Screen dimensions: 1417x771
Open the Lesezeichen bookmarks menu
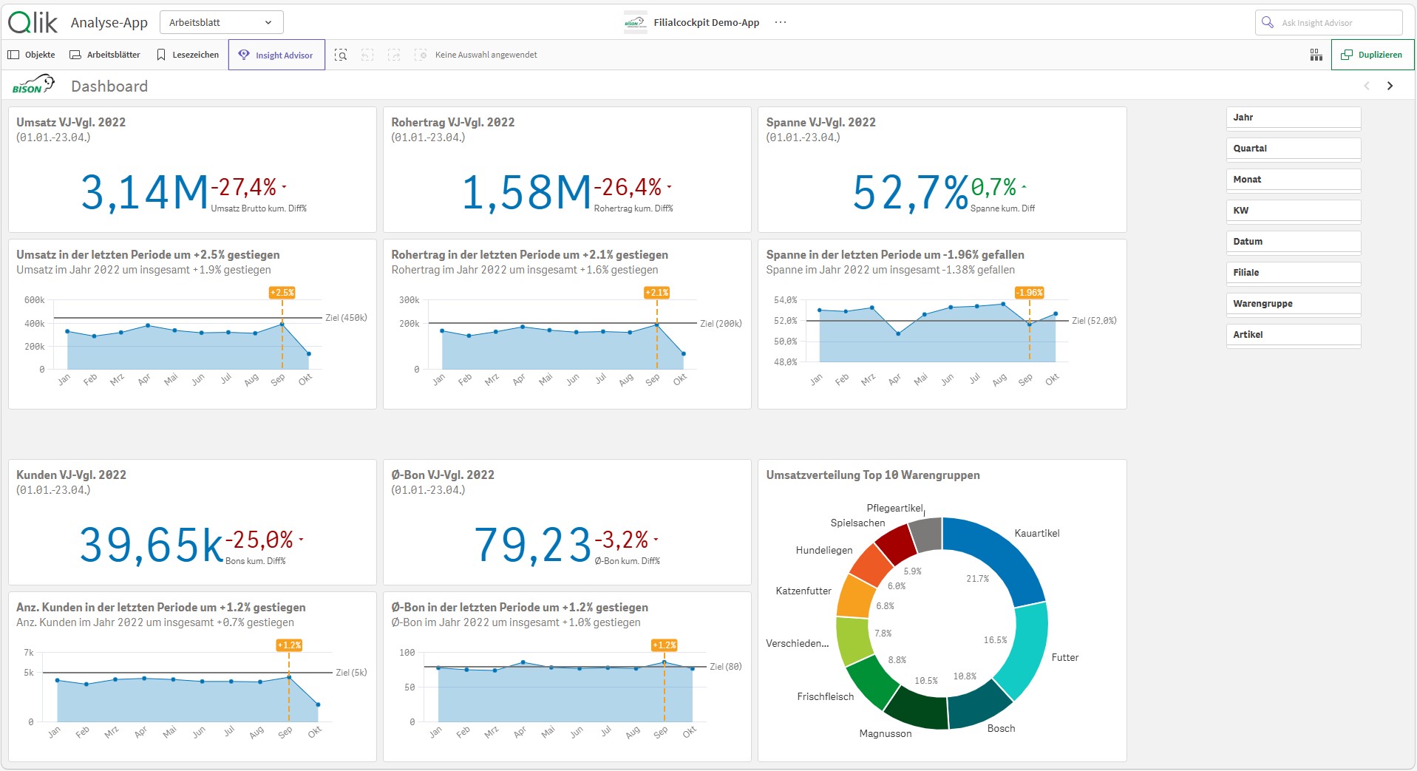pos(188,55)
